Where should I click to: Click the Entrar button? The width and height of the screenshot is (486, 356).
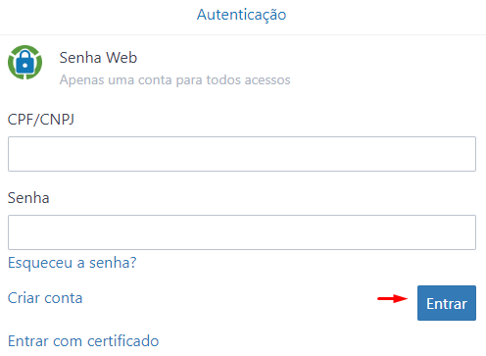447,303
